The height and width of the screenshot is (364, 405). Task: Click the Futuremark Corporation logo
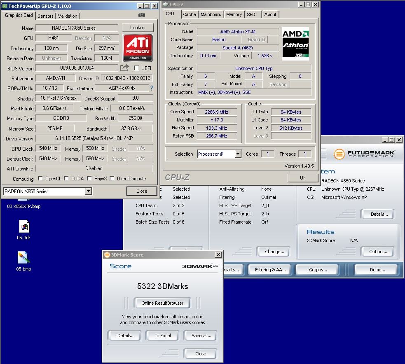coord(364,154)
